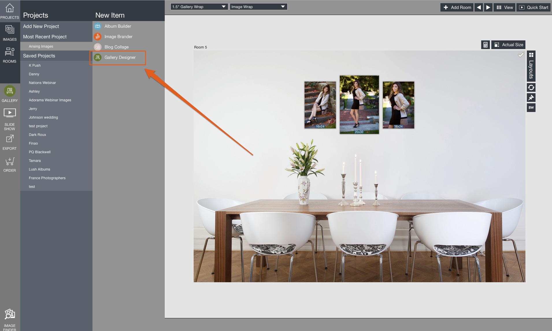Choose Image Brander new item

(x=118, y=37)
